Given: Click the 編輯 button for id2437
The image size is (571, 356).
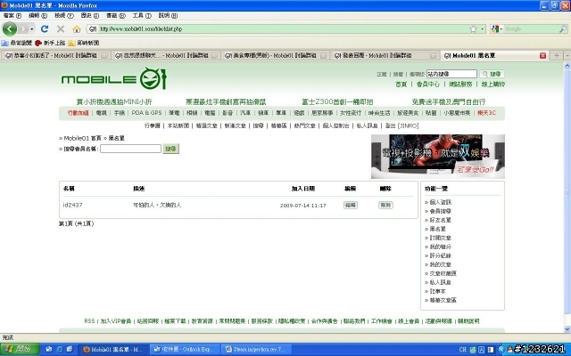Looking at the screenshot, I should click(x=351, y=206).
